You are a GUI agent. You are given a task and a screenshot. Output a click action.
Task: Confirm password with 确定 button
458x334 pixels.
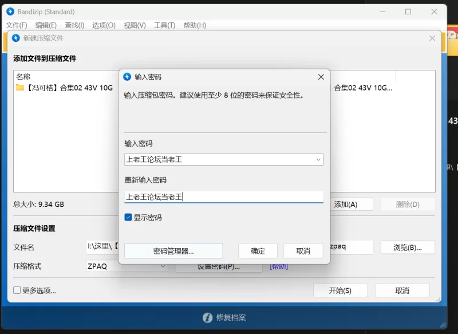[258, 251]
